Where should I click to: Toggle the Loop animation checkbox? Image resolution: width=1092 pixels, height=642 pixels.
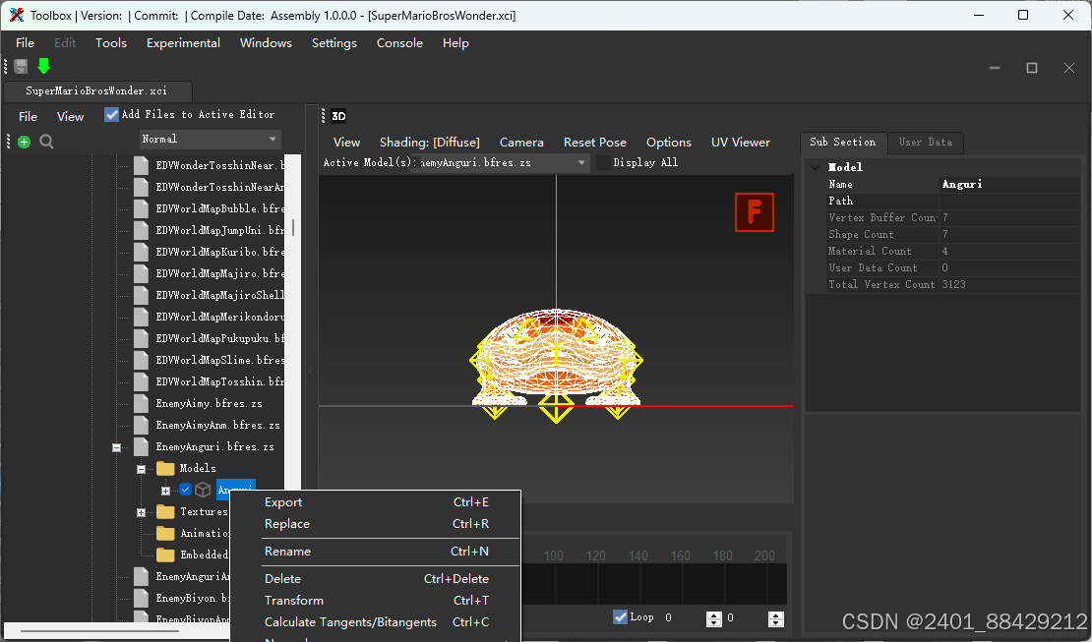pos(620,617)
